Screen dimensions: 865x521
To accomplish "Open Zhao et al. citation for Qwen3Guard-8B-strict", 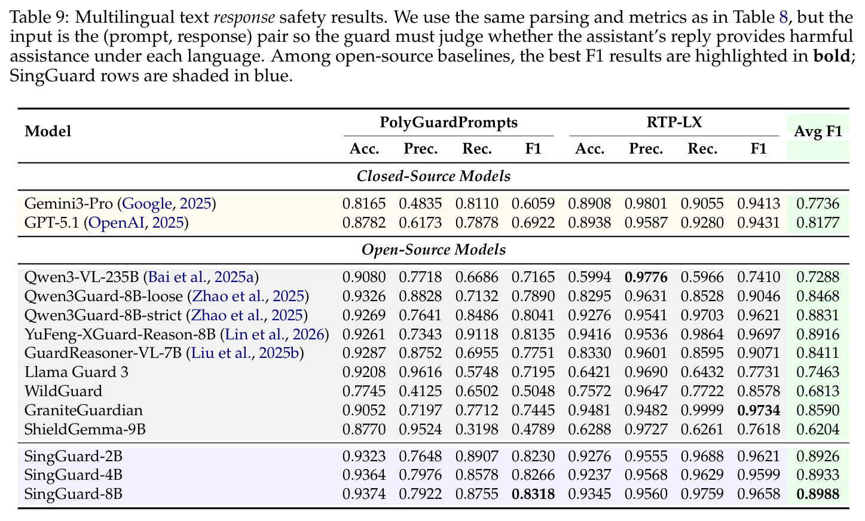I will click(247, 315).
